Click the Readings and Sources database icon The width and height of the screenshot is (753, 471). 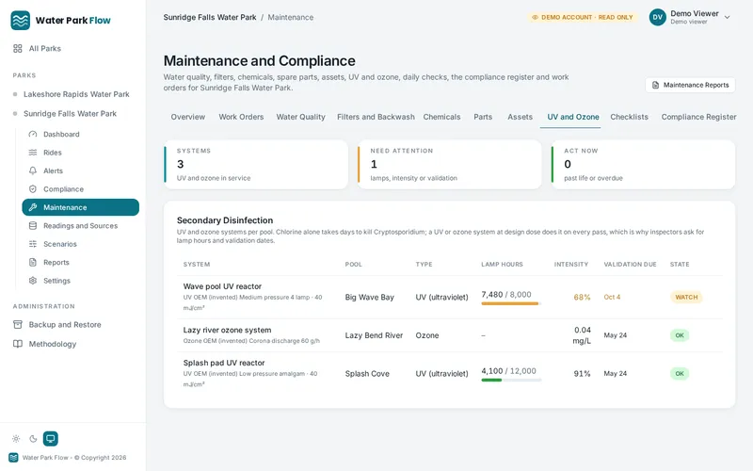pos(33,225)
